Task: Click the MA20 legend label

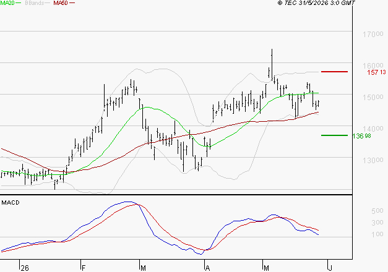Action: tap(7, 3)
